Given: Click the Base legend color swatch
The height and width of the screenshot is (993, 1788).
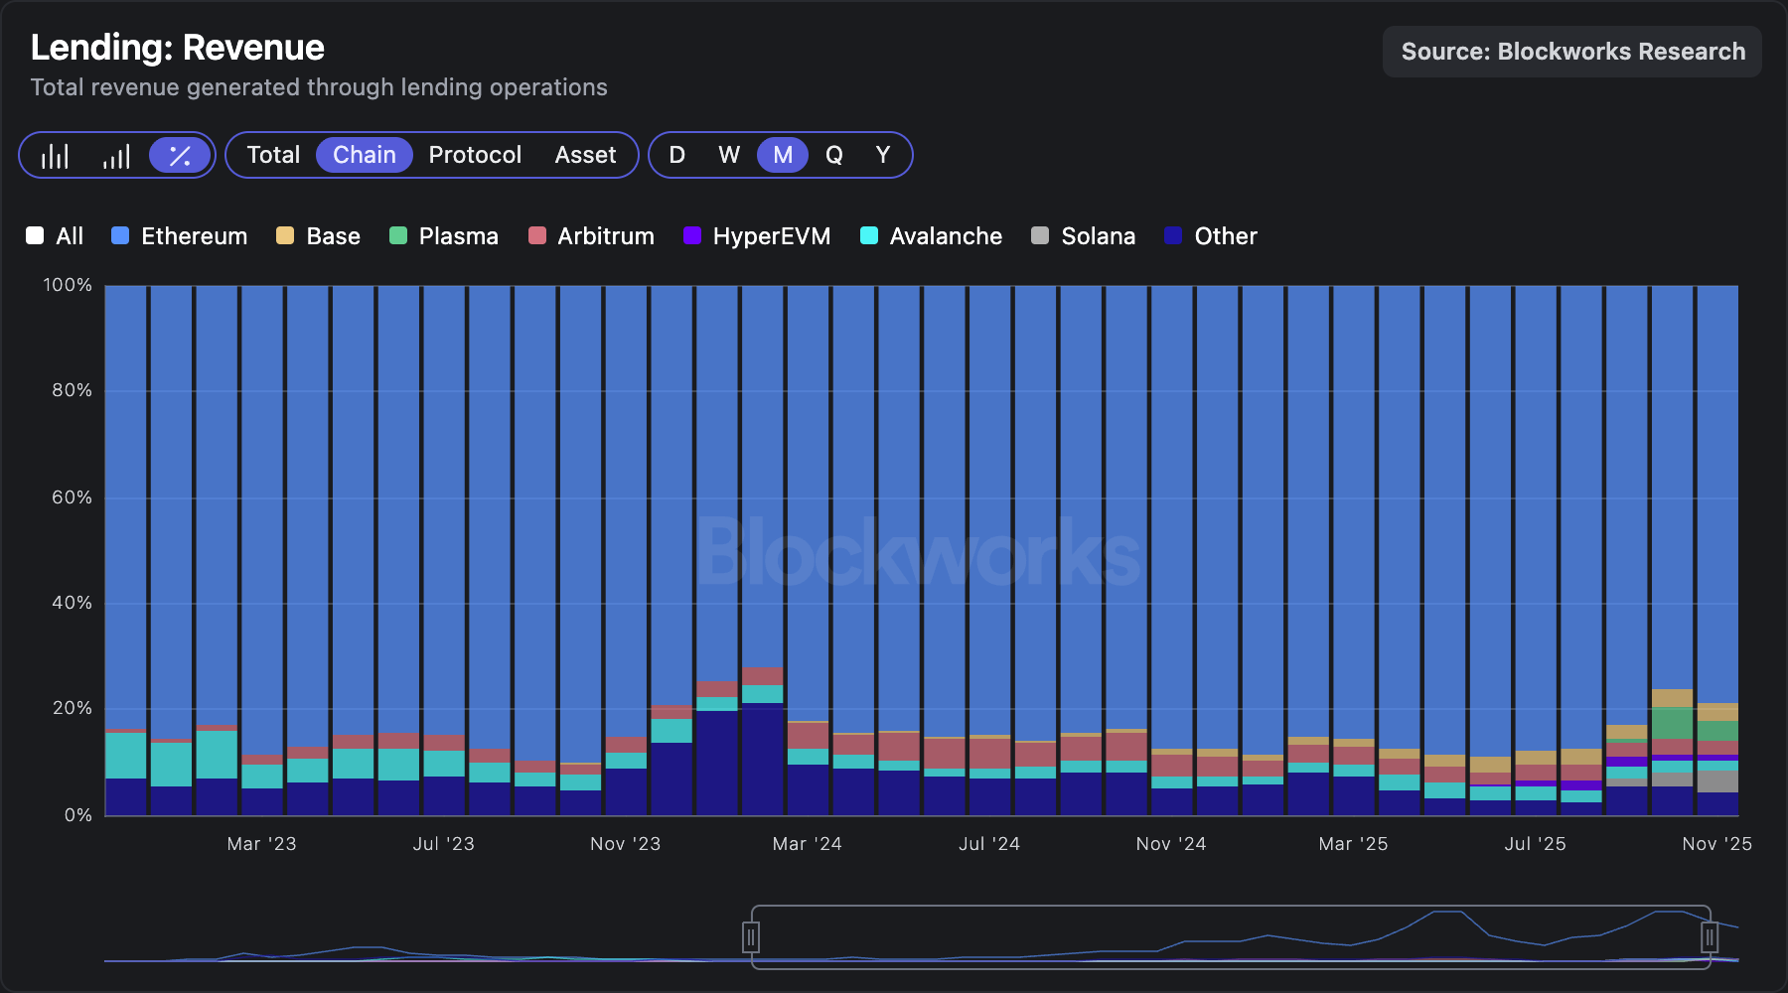Looking at the screenshot, I should (x=285, y=236).
